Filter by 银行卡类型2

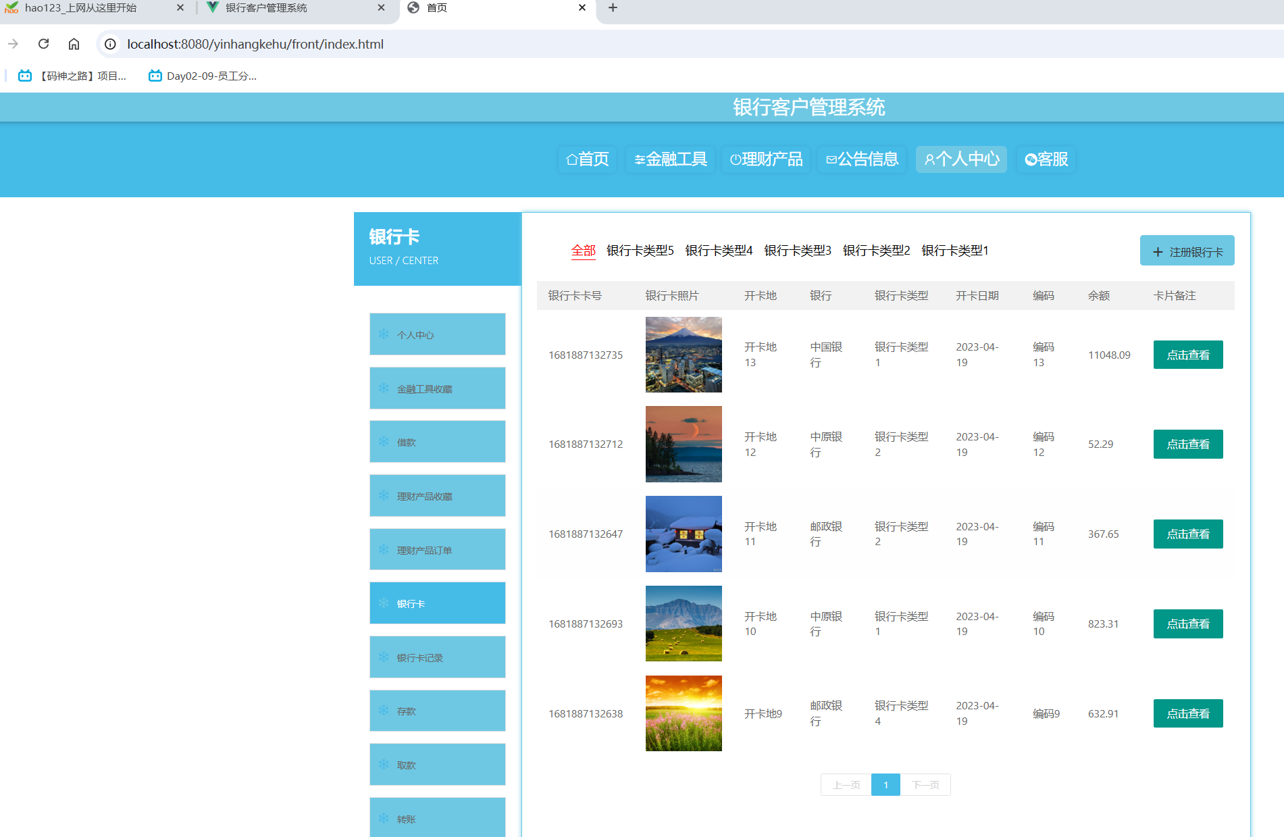coord(877,251)
